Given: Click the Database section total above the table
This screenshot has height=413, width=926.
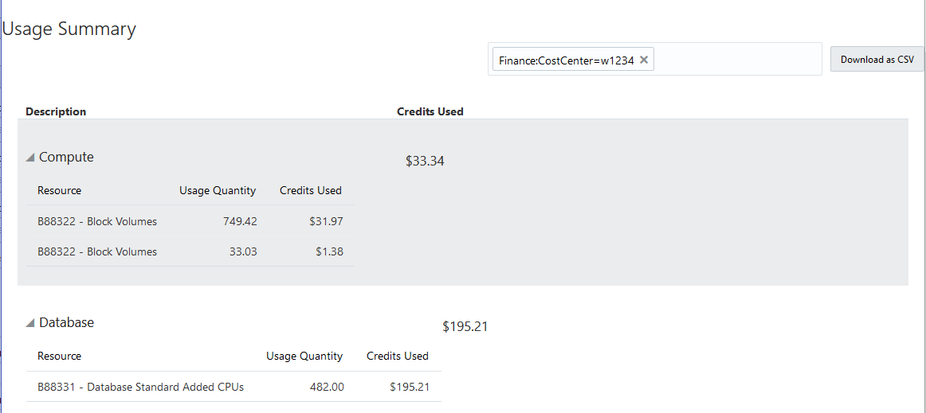Looking at the screenshot, I should pos(465,327).
